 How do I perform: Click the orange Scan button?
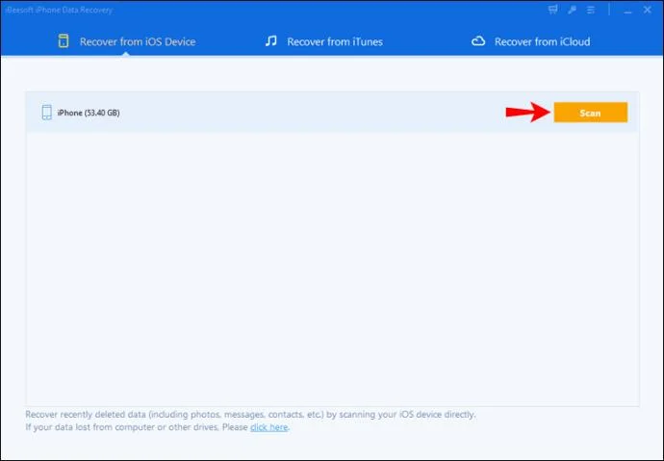590,113
